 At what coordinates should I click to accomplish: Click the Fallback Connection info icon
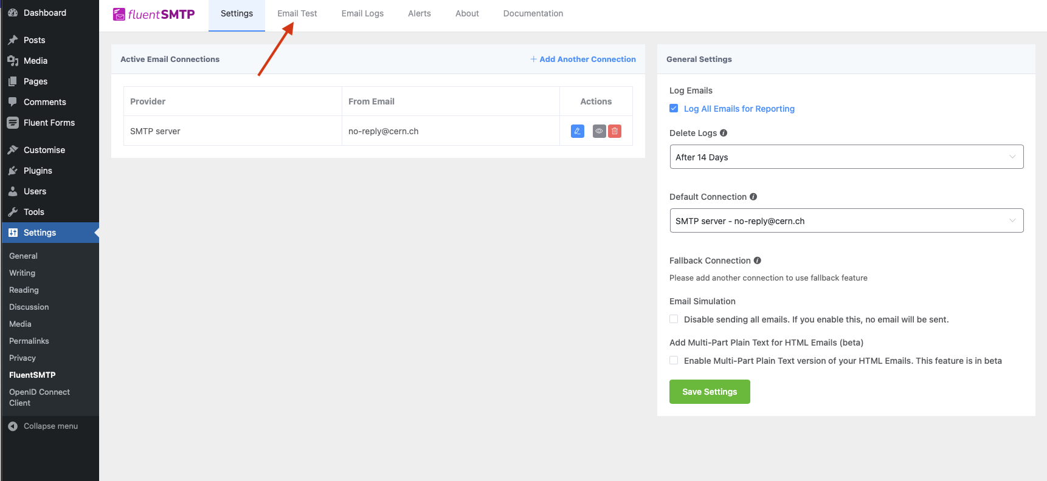coord(758,261)
